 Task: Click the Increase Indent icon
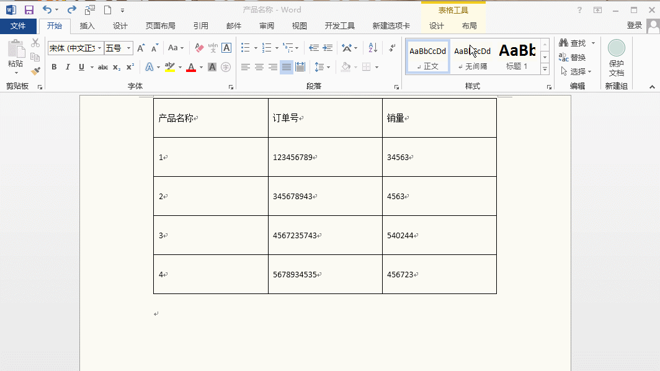[x=328, y=48]
